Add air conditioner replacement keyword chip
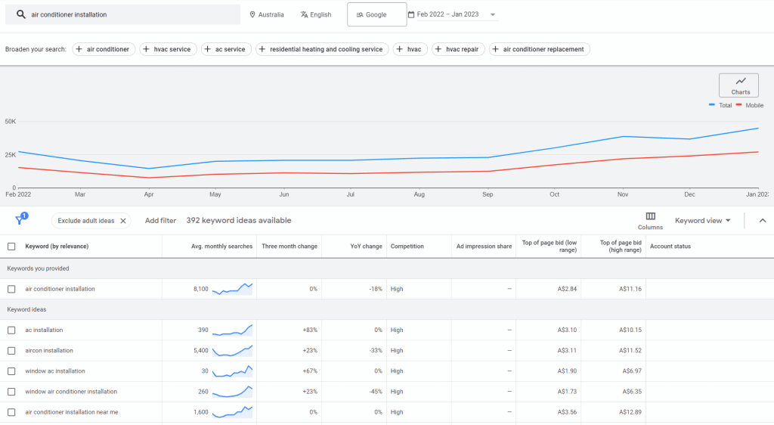774x425 pixels. (540, 49)
